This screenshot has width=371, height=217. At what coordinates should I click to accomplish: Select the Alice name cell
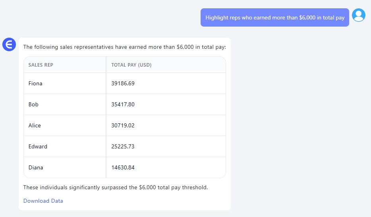pos(35,125)
